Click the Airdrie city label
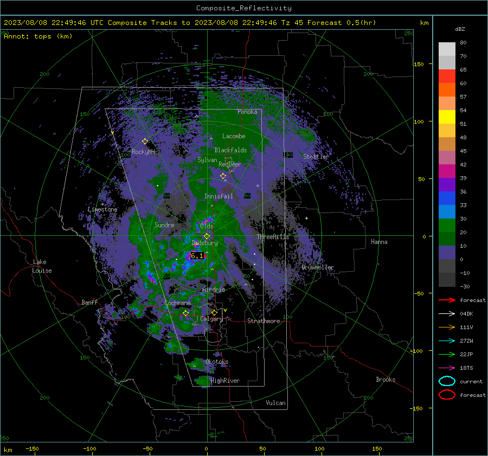The height and width of the screenshot is (456, 488). coord(214,290)
